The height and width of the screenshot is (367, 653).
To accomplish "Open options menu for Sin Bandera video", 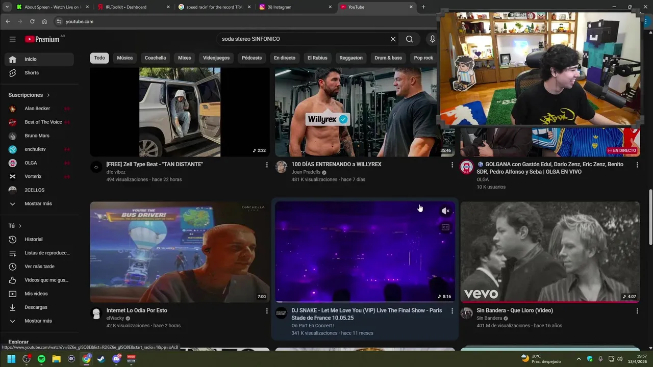I will pyautogui.click(x=637, y=311).
